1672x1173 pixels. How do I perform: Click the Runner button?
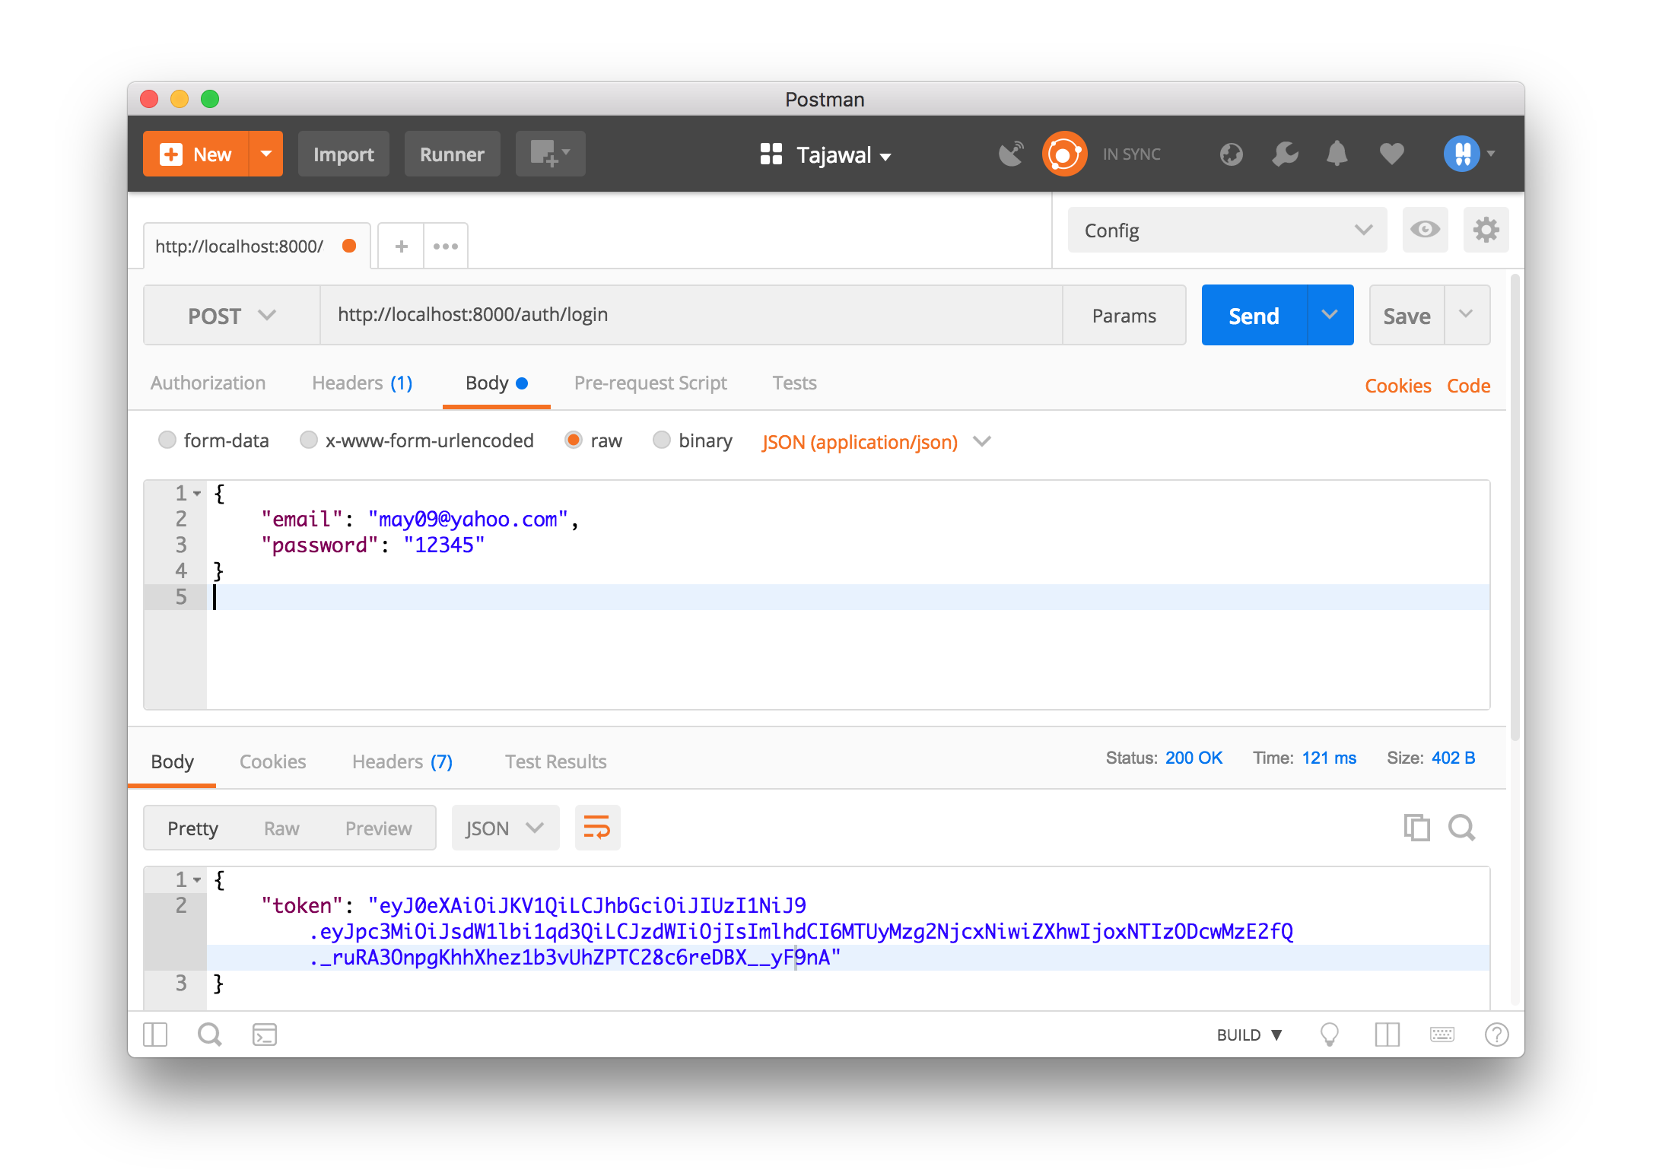[452, 154]
